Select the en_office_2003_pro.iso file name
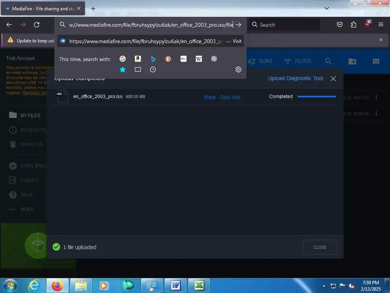This screenshot has width=390, height=293. (x=98, y=97)
